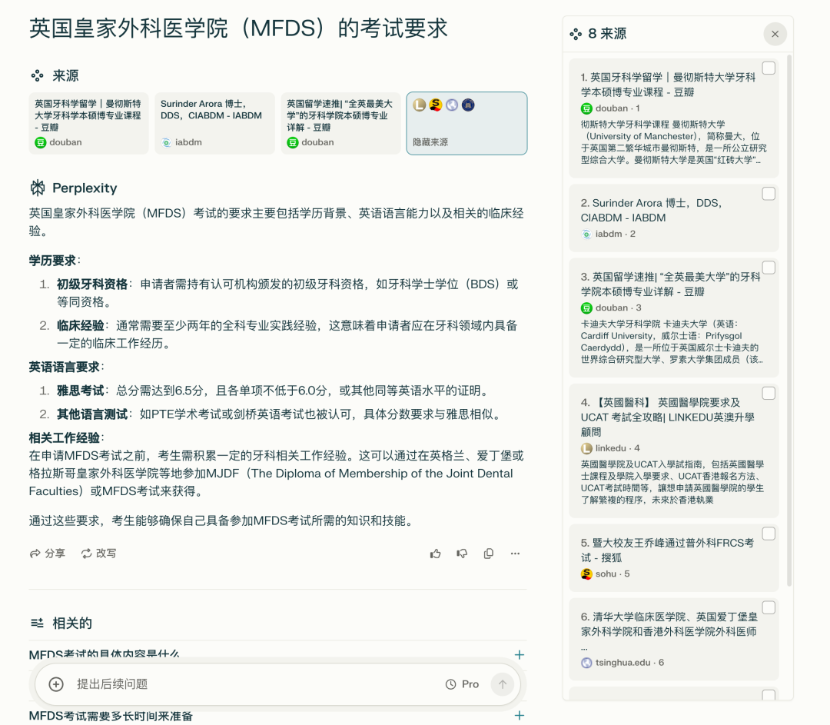Click the submit arrow button
This screenshot has width=830, height=725.
point(503,684)
